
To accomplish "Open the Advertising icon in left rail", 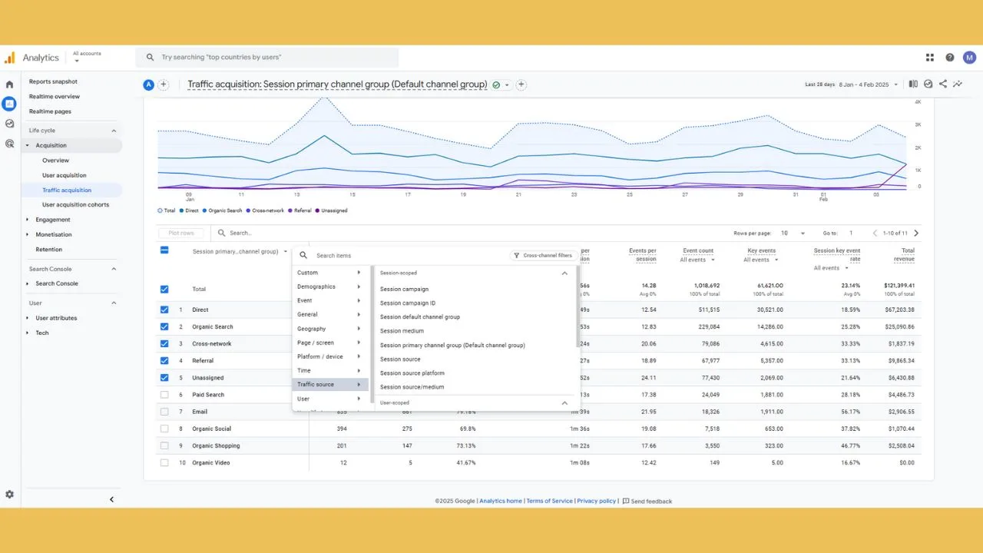I will point(9,144).
